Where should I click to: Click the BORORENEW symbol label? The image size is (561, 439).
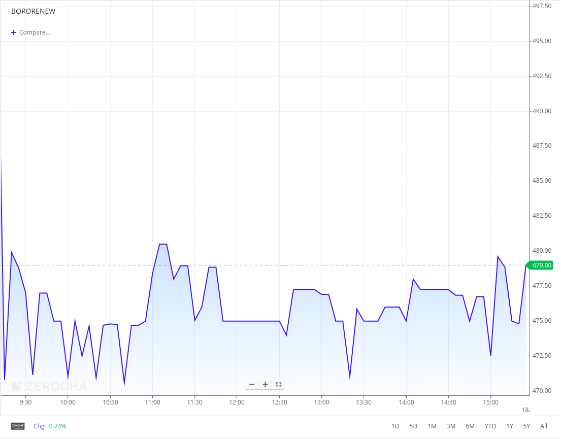34,12
